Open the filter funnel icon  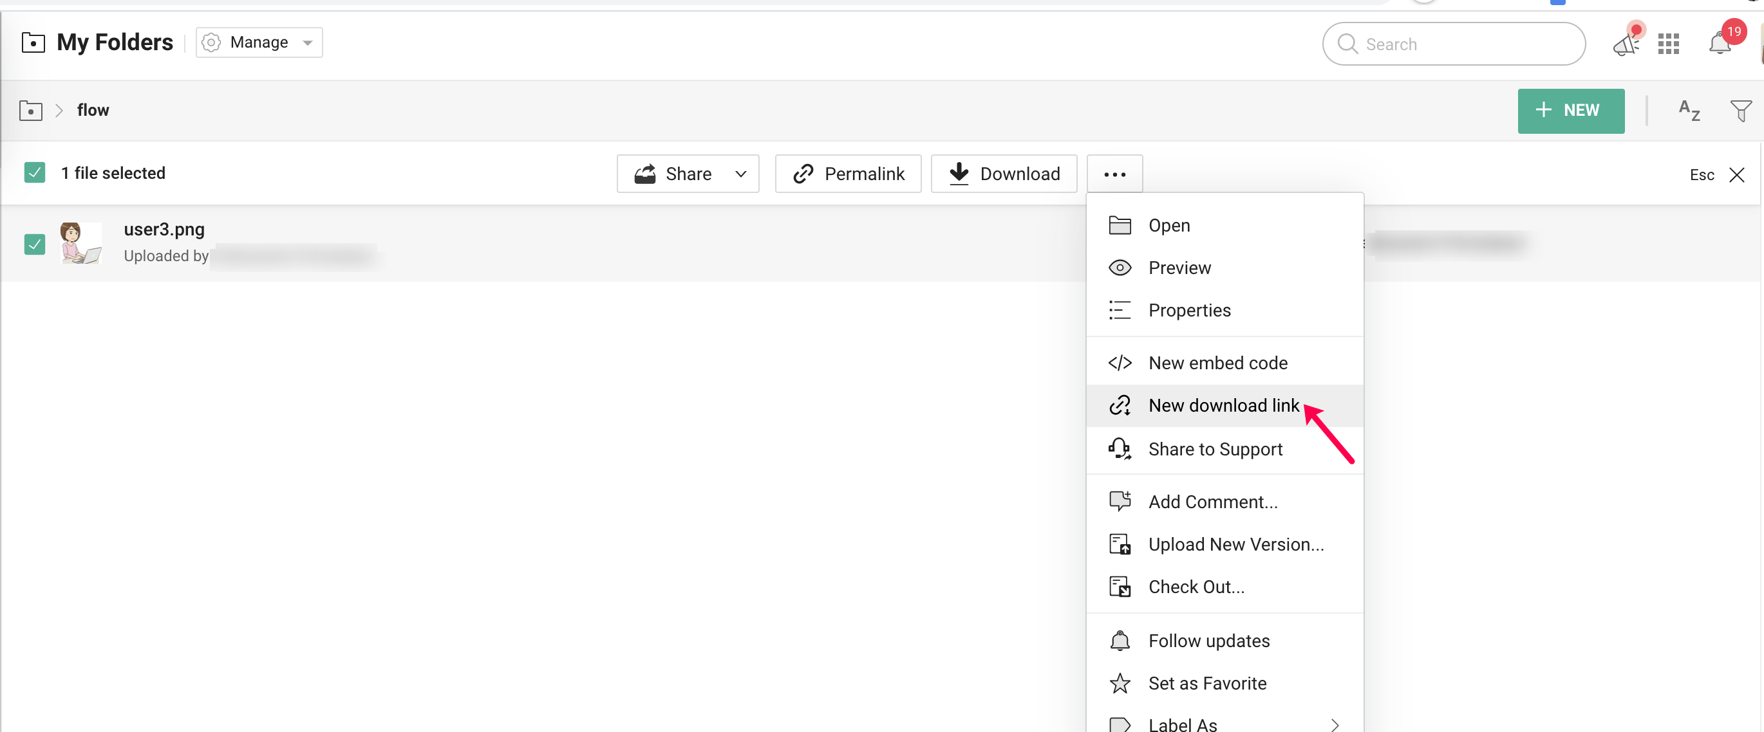coord(1740,110)
